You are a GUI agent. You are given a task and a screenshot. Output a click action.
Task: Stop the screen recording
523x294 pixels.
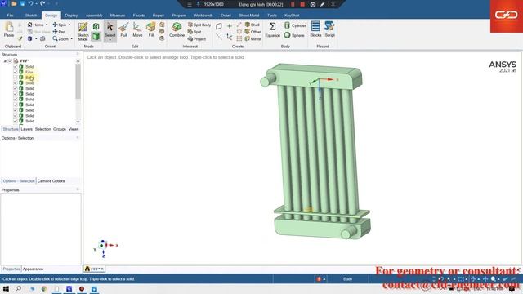(302, 4)
